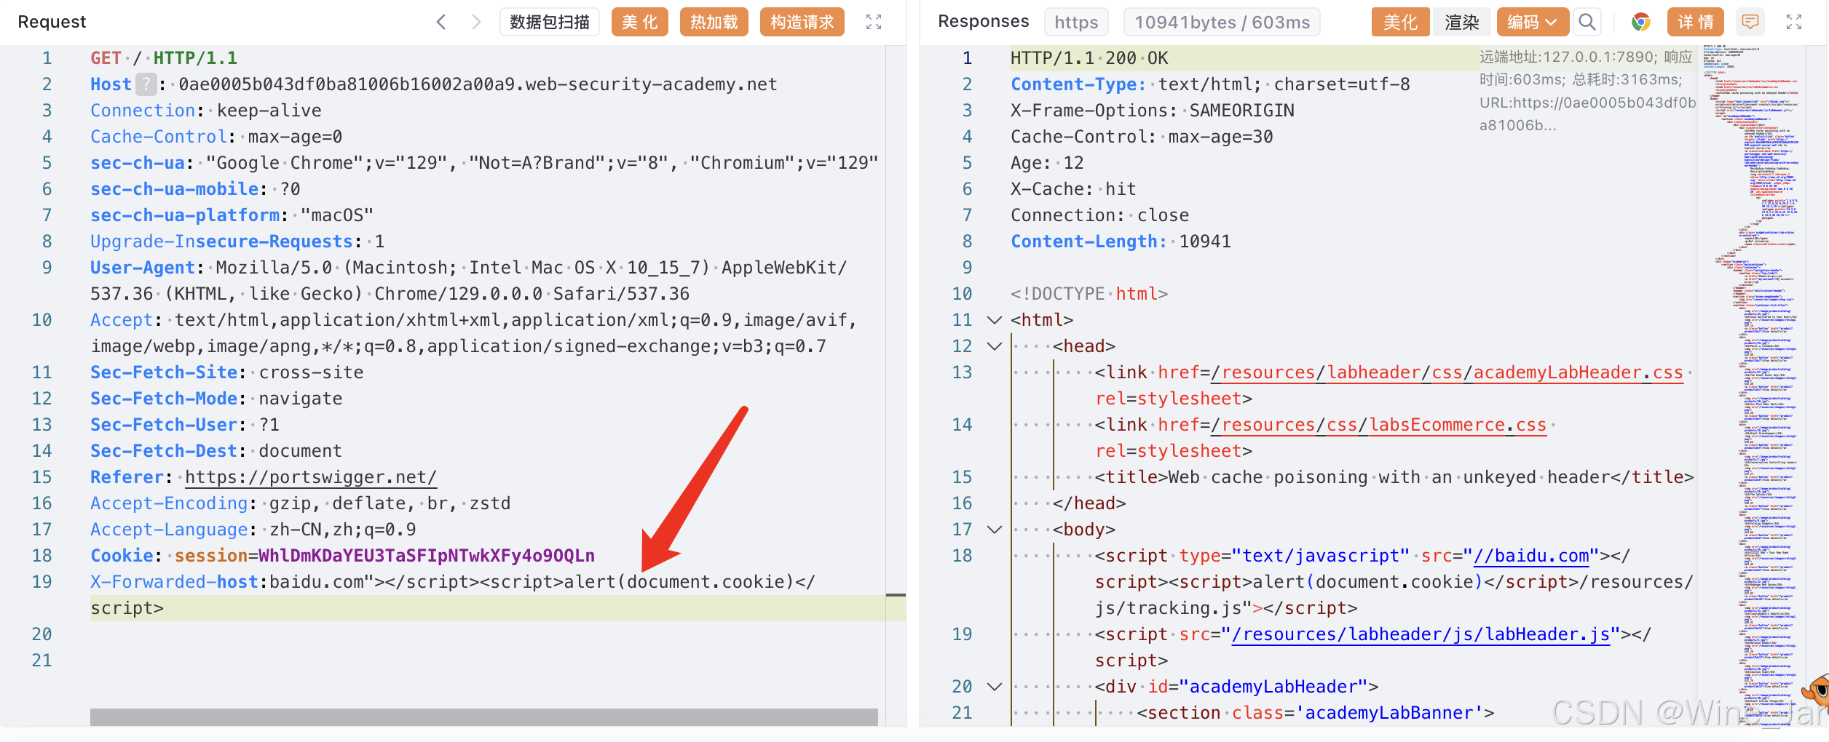
Task: Click the Host header question-mark hint
Action: (x=146, y=84)
